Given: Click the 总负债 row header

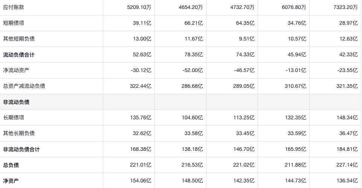Looking at the screenshot, I should coord(11,165).
